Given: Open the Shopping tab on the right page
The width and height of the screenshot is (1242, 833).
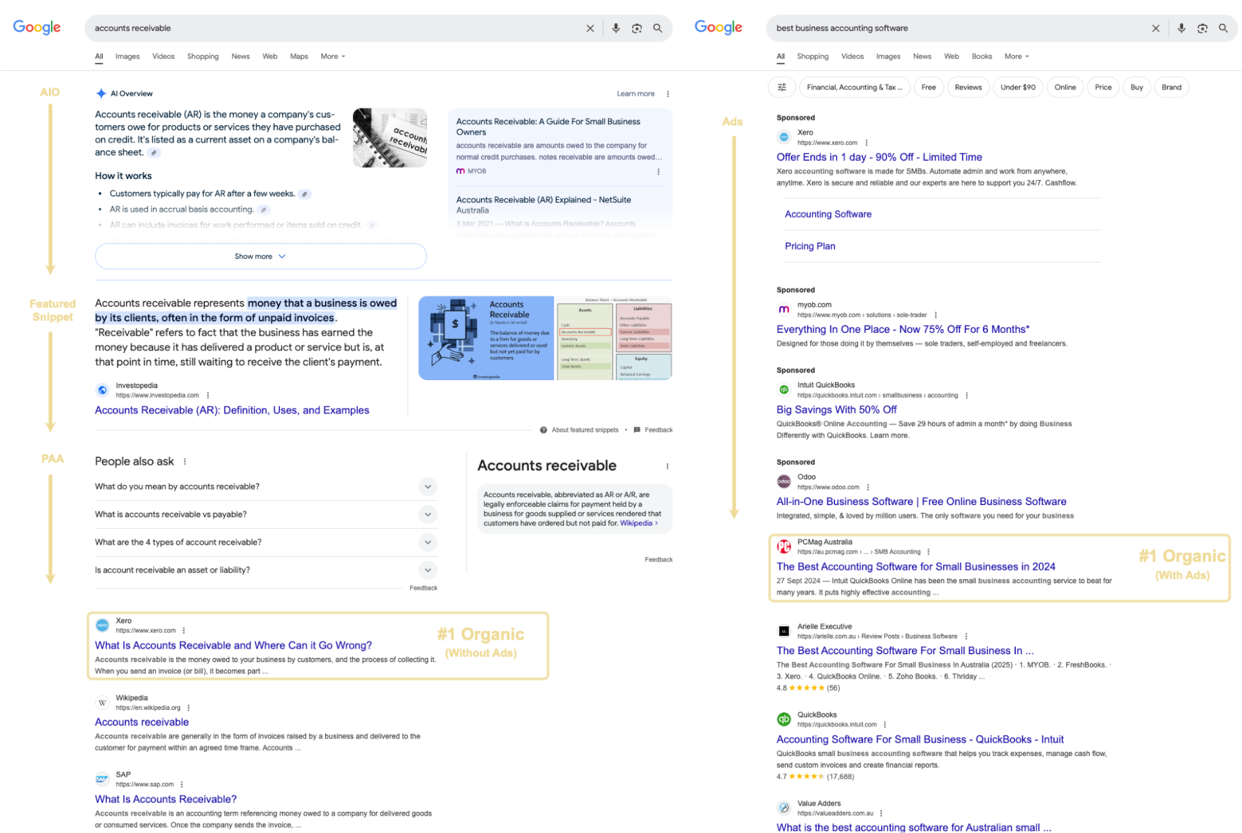Looking at the screenshot, I should (x=812, y=56).
